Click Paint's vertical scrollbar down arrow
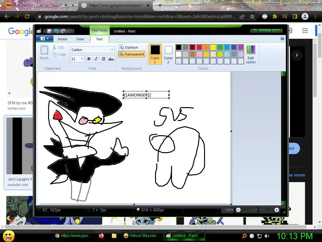 coord(283,203)
